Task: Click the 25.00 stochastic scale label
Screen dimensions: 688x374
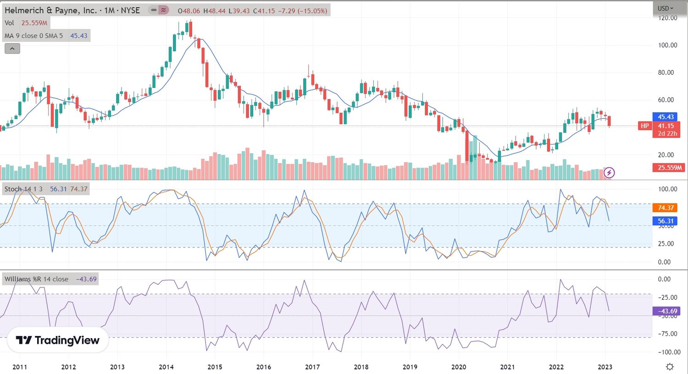Action: click(666, 244)
